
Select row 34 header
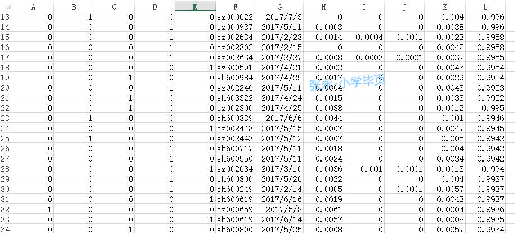(x=6, y=230)
